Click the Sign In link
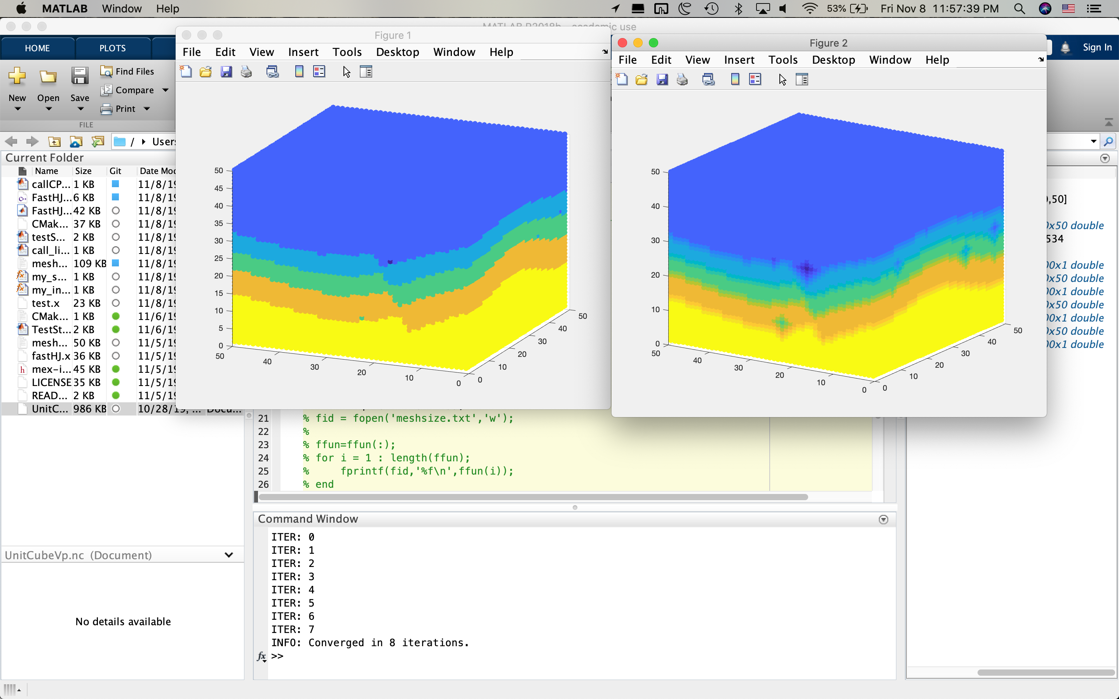The image size is (1119, 699). [1097, 47]
